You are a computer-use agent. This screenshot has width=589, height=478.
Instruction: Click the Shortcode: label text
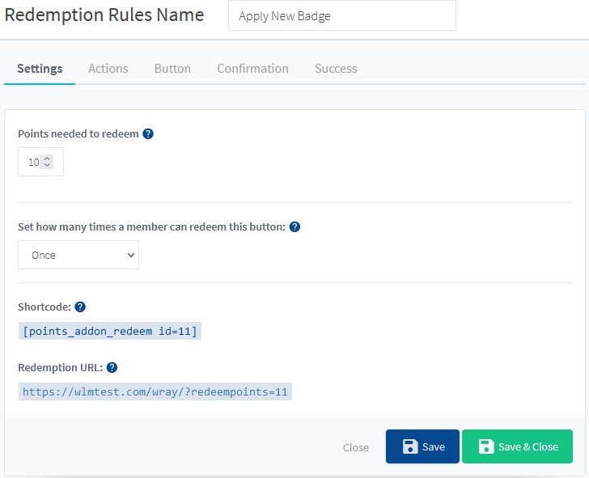44,307
